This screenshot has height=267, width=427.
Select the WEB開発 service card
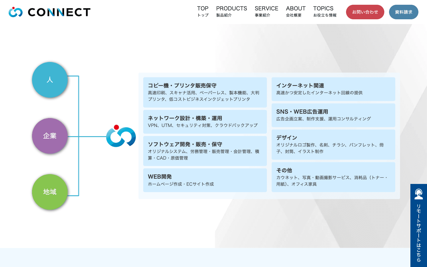pos(205,180)
